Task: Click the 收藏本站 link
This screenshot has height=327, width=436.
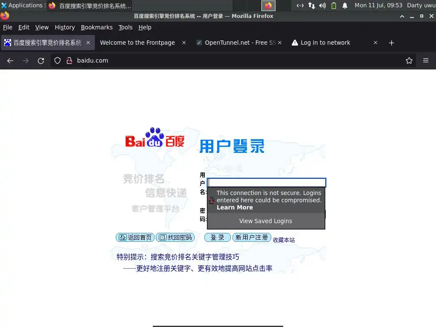Action: 284,240
